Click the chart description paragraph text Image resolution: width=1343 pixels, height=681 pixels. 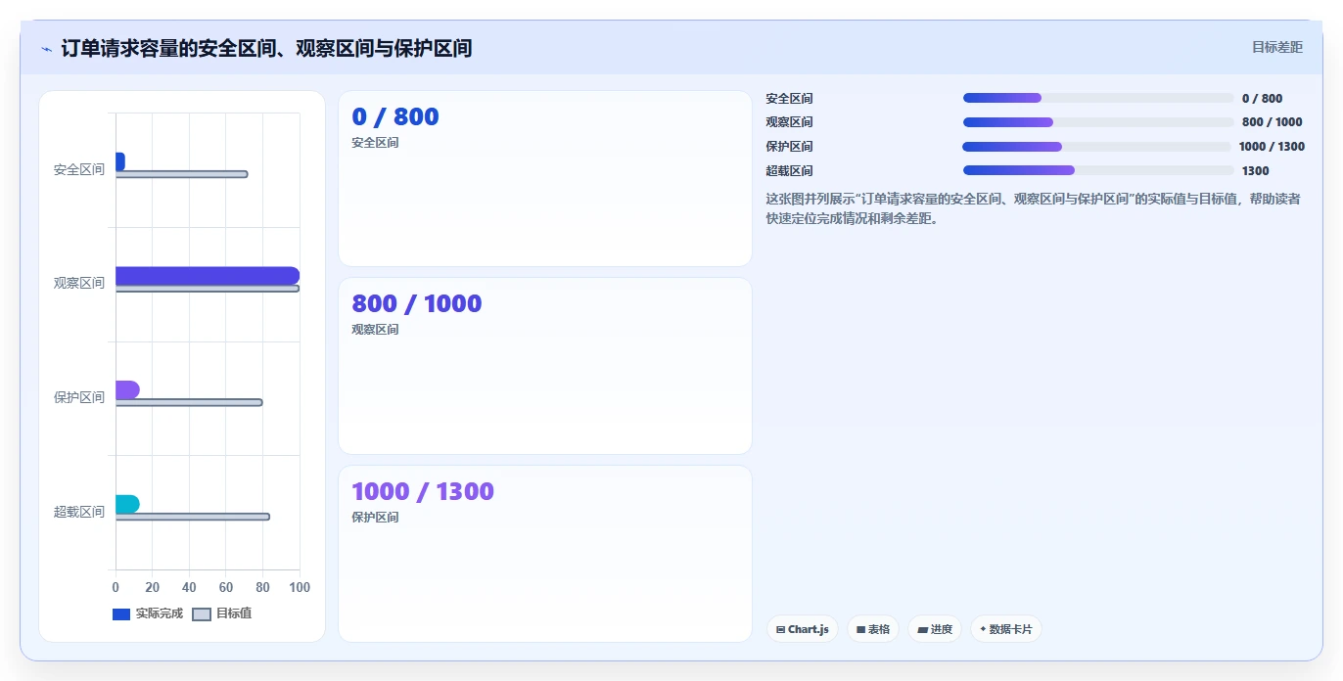tap(1034, 208)
